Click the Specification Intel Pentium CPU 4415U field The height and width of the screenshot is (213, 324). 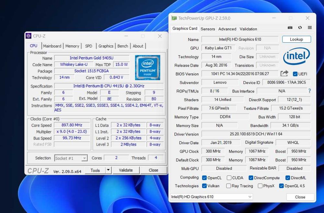(x=109, y=86)
